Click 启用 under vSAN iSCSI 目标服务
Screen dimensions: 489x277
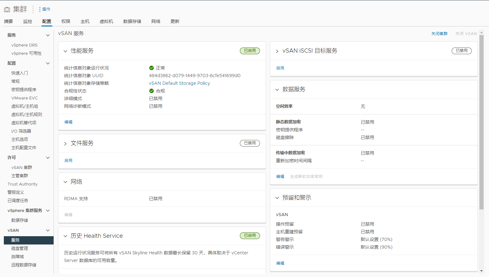click(x=280, y=68)
